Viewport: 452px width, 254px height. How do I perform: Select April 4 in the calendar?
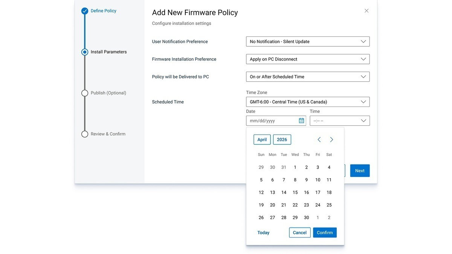coord(329,167)
